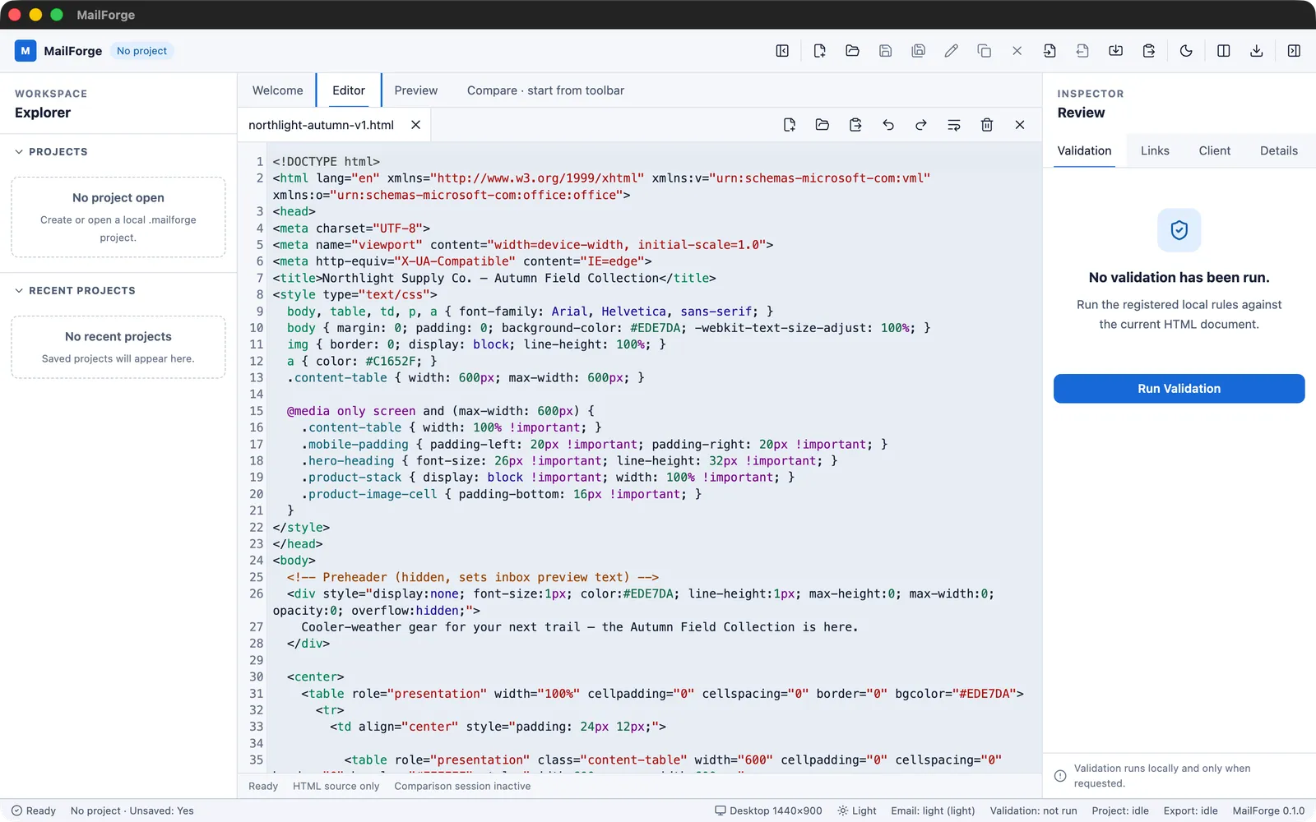Select the Validation inspector tab

pyautogui.click(x=1084, y=151)
